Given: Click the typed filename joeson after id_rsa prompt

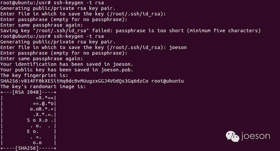Looking at the screenshot, I should (x=178, y=47).
